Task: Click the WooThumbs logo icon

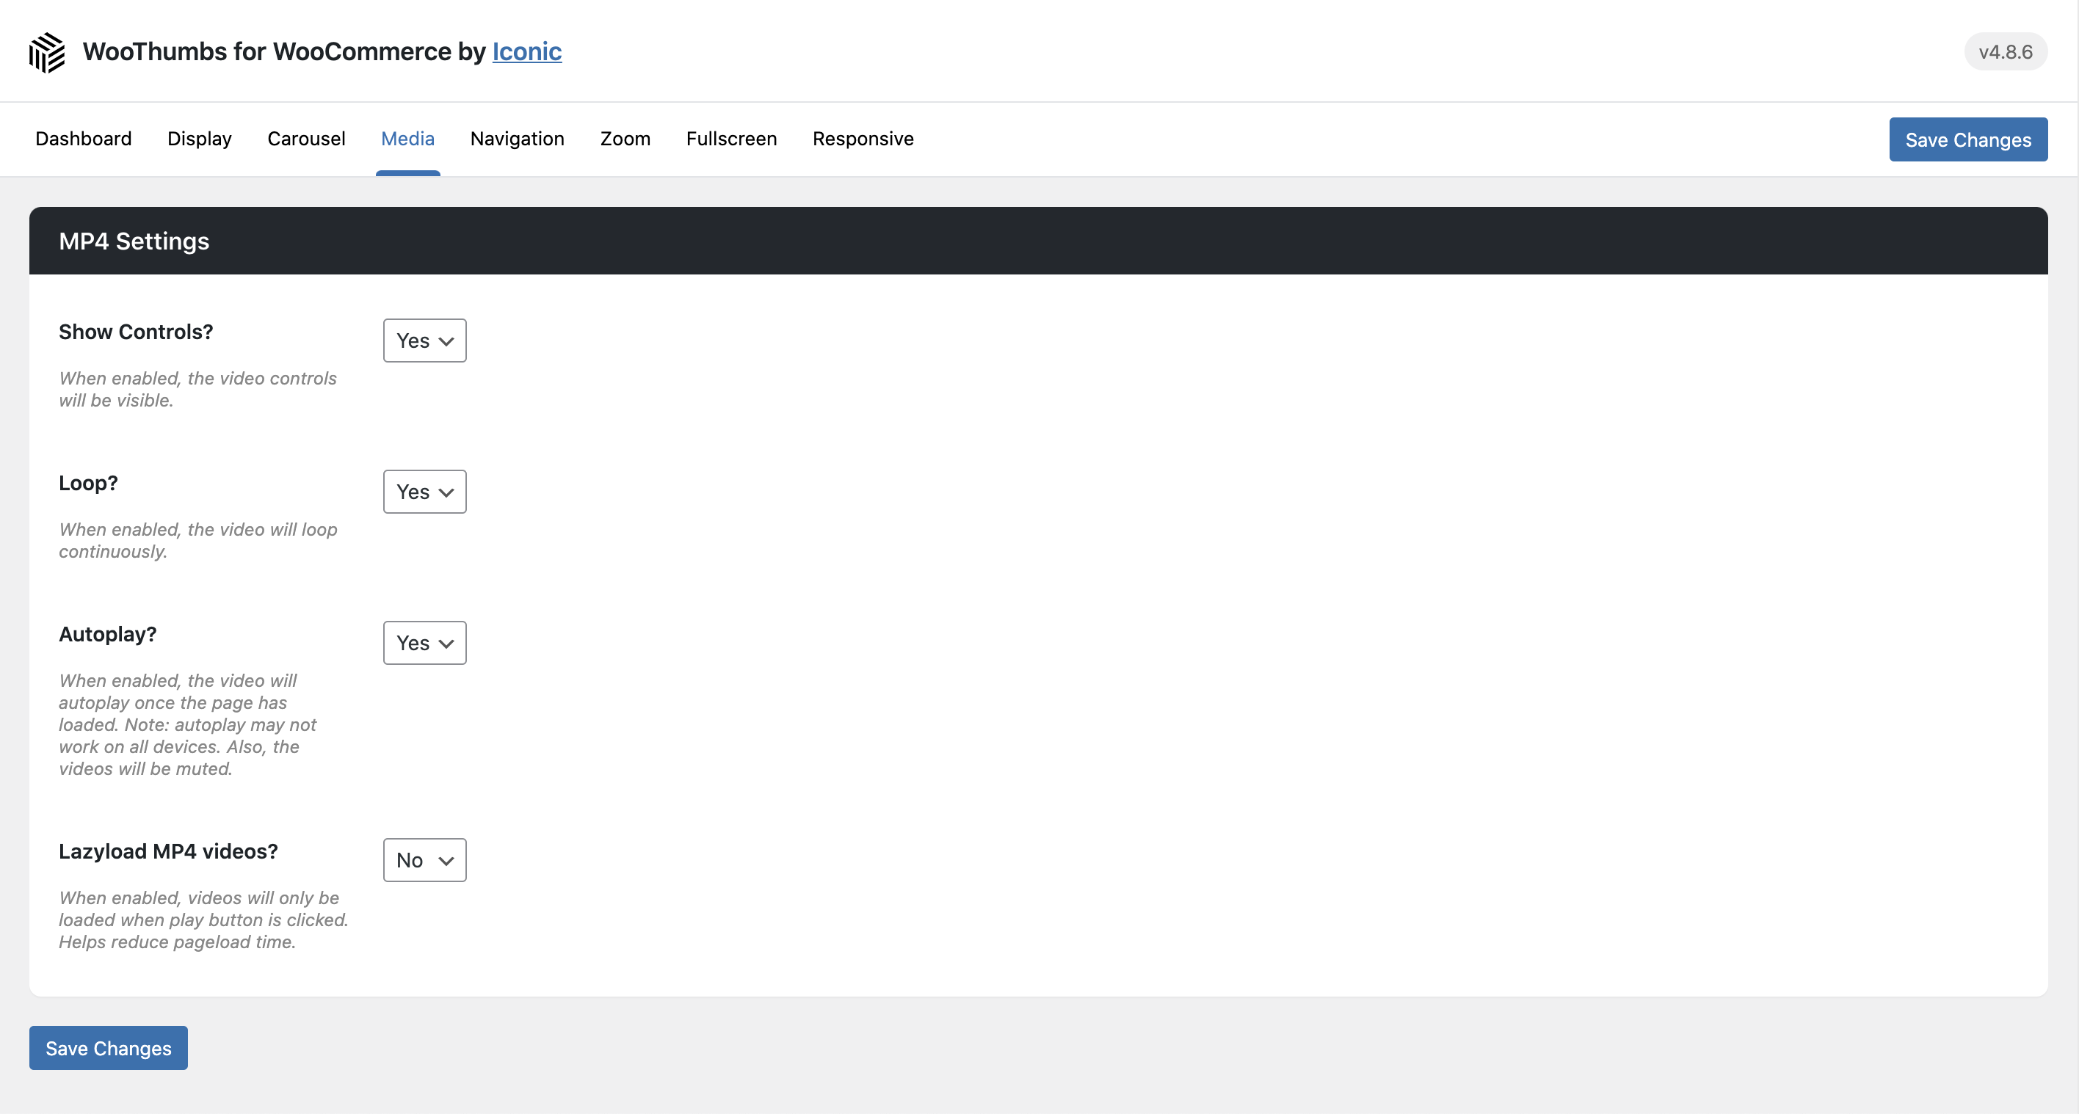Action: point(47,52)
